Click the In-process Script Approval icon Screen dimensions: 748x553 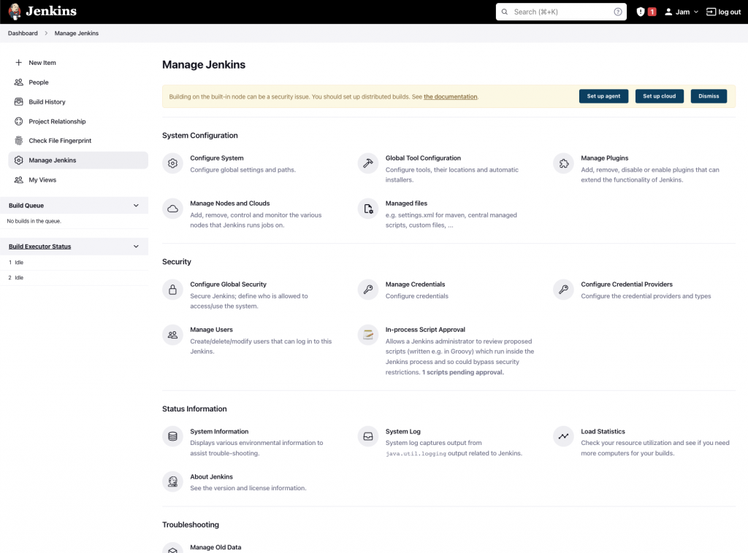368,335
